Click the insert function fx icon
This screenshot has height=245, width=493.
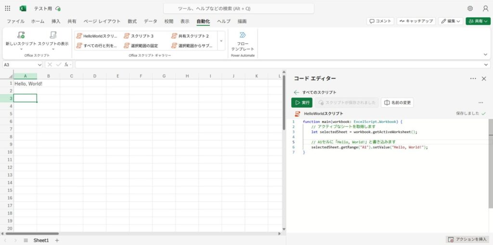66,64
